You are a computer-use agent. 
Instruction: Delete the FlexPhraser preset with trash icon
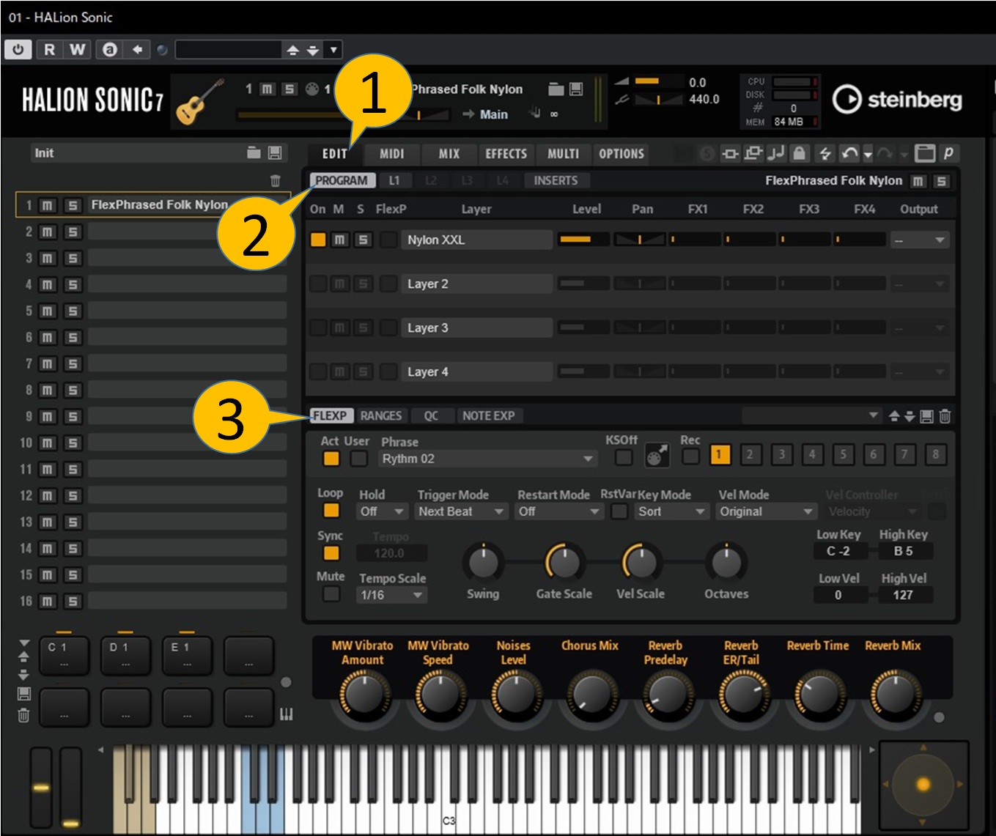[x=945, y=416]
